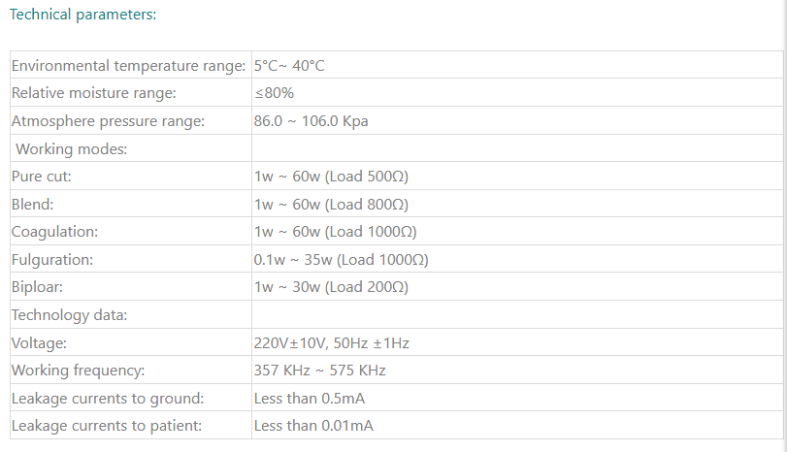The width and height of the screenshot is (787, 452).
Task: Click the 5°C~ 40°C temperature value
Action: point(289,66)
